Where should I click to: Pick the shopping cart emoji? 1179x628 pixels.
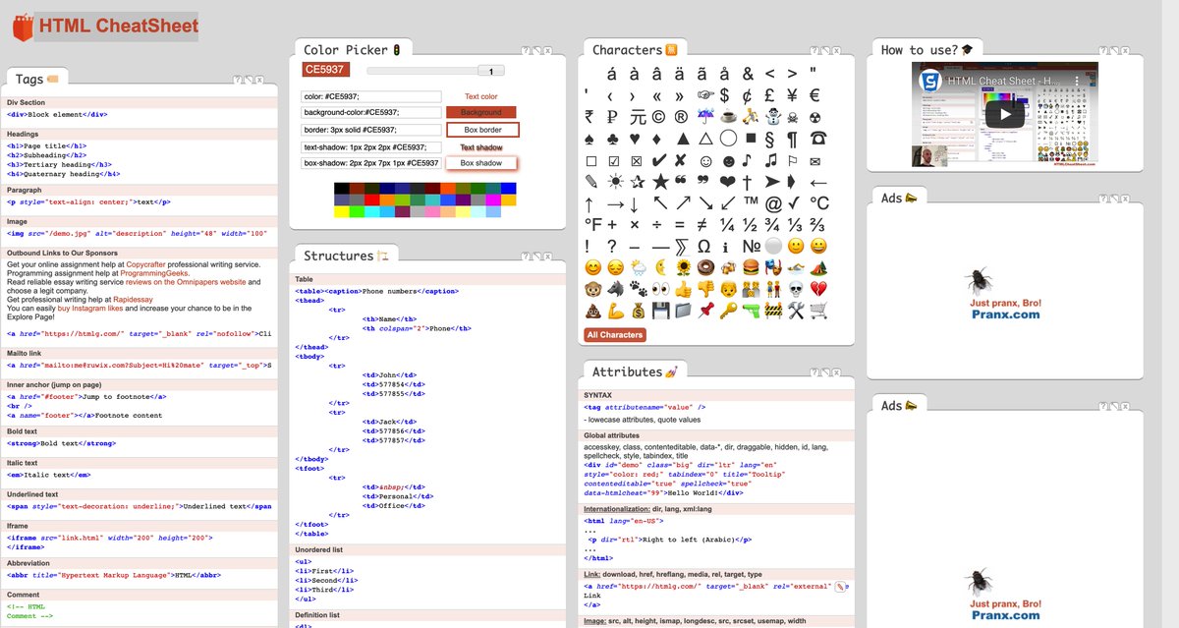(x=817, y=311)
